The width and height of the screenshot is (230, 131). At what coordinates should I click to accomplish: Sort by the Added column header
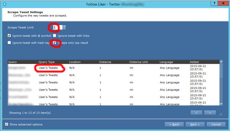pyautogui.click(x=204, y=62)
